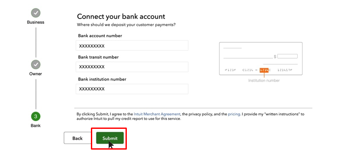The width and height of the screenshot is (364, 163).
Task: Focus the Bank account number field
Action: 132,45
